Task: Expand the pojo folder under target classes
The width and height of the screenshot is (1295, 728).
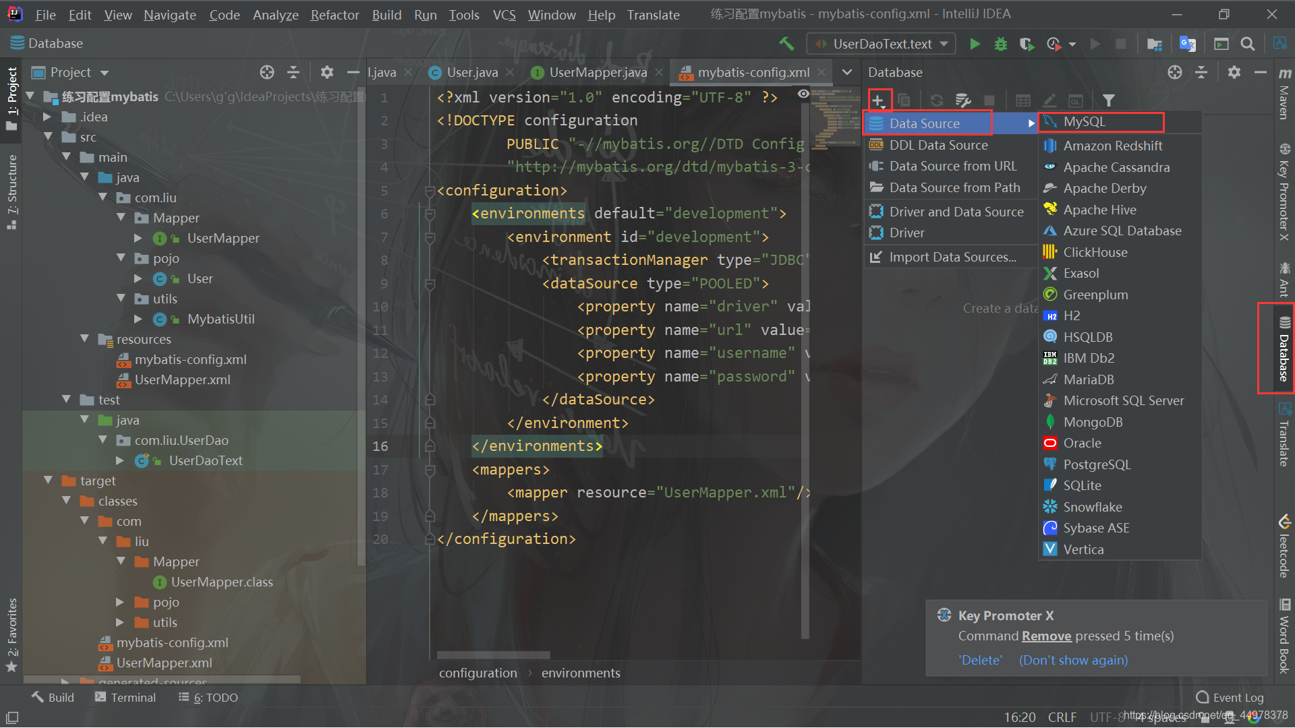Action: click(x=120, y=602)
